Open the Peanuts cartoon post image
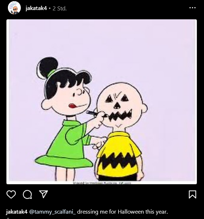This screenshot has width=204, height=219. point(102,102)
